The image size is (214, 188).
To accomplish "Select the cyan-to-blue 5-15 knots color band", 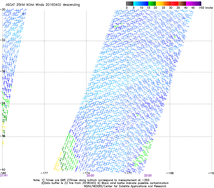I will pyautogui.click(x=141, y=3).
